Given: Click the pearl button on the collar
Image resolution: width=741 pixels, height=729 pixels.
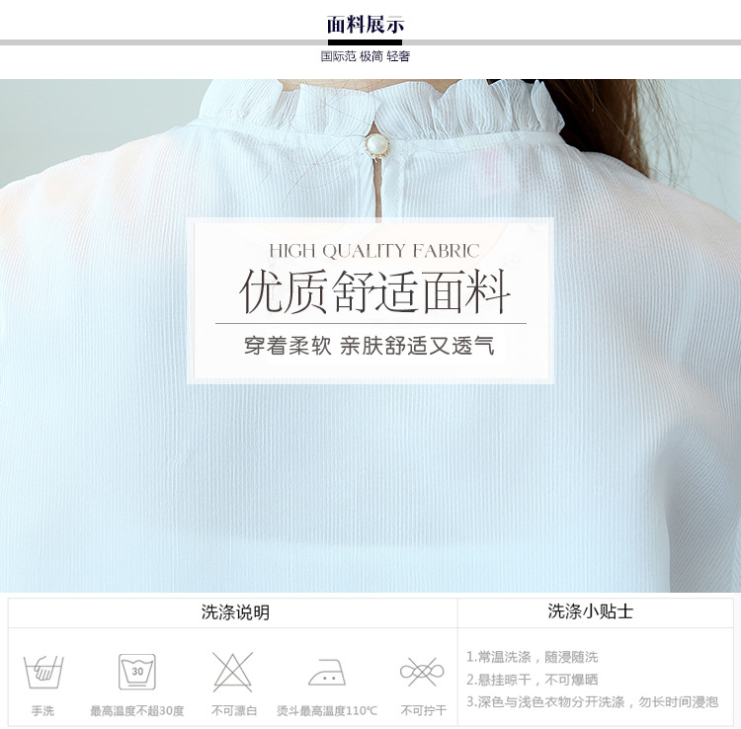Looking at the screenshot, I should [x=376, y=145].
